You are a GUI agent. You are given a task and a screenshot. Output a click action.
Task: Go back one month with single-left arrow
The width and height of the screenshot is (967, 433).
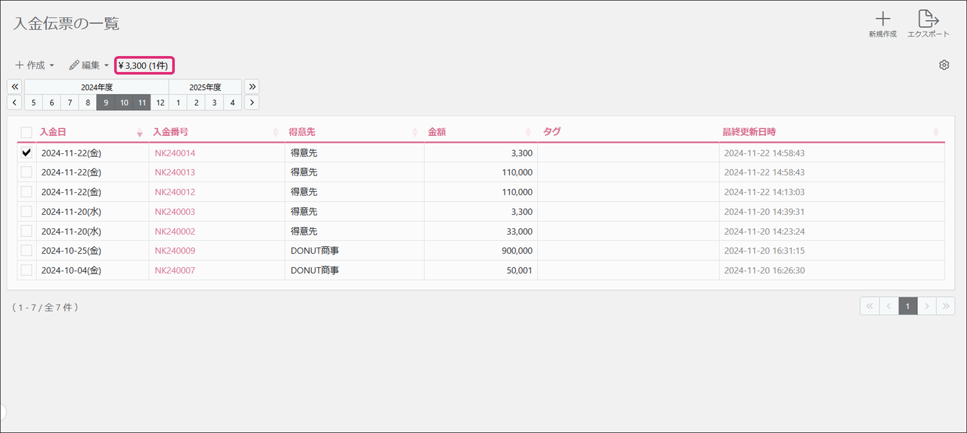[x=15, y=103]
